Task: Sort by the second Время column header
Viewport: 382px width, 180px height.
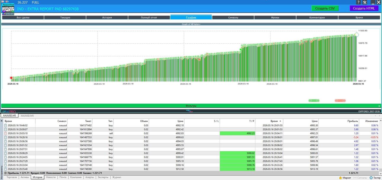Action: pyautogui.click(x=272, y=121)
